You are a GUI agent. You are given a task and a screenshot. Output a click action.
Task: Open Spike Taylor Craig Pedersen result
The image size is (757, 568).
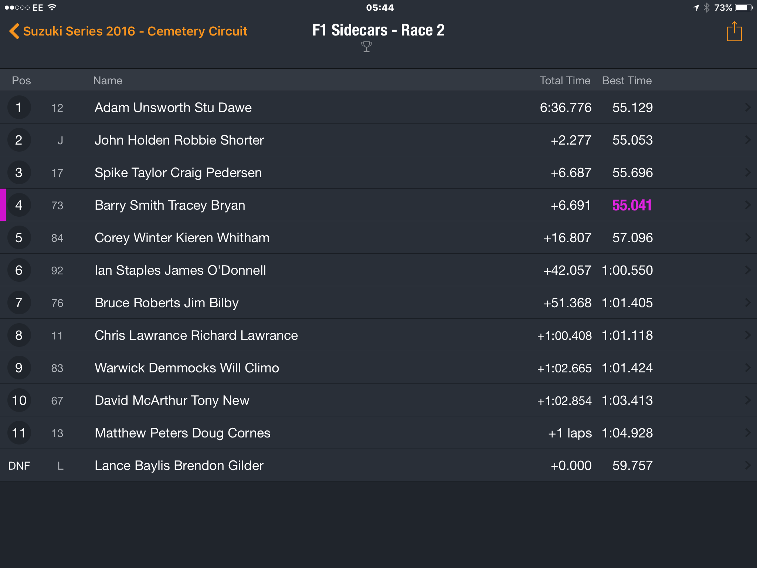(x=378, y=173)
